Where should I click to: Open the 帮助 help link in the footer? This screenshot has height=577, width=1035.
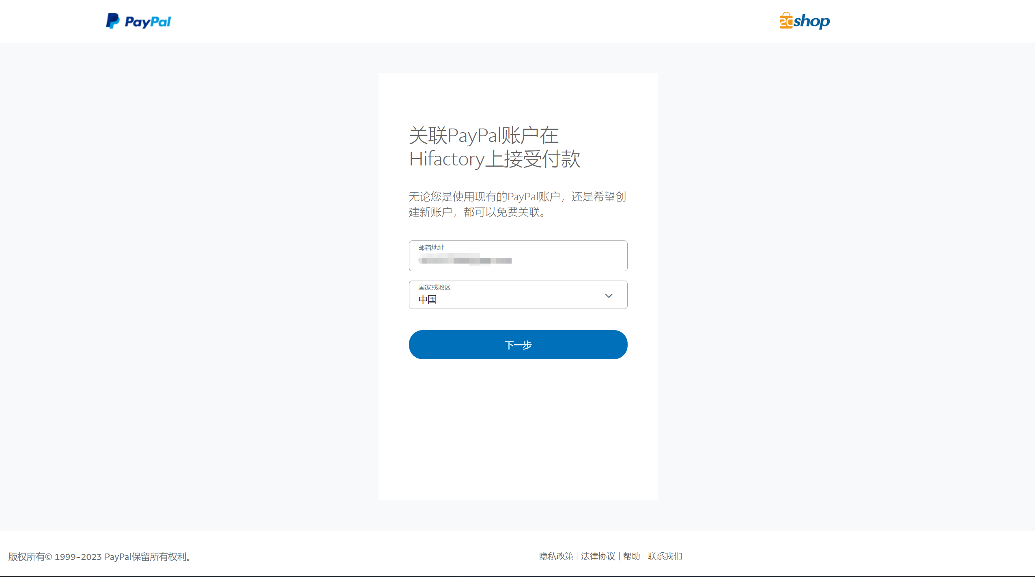coord(631,556)
